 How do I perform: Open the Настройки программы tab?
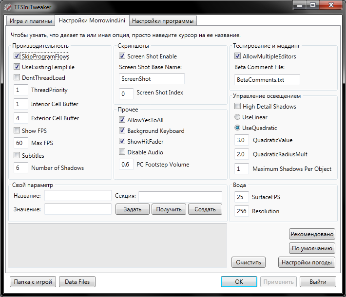click(163, 21)
